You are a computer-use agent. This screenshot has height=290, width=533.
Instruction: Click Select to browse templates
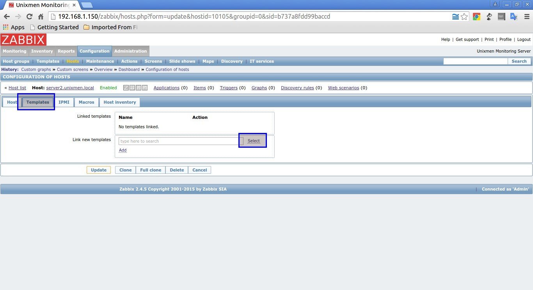[254, 141]
